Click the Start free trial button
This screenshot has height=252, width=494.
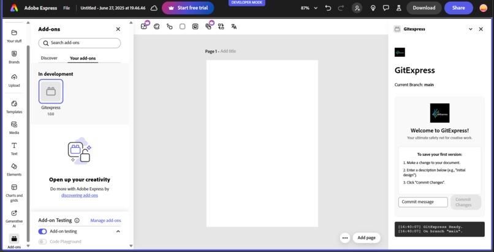pyautogui.click(x=188, y=8)
